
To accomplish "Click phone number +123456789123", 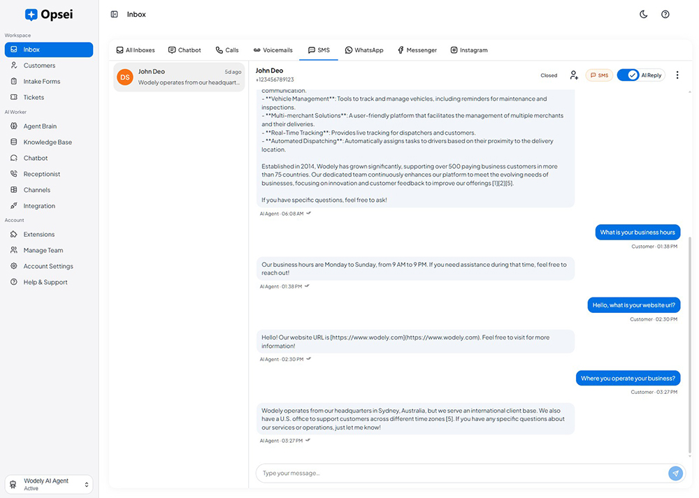I will click(275, 80).
